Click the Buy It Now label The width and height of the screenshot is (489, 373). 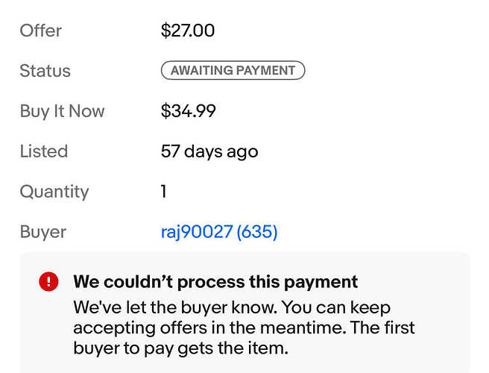click(62, 111)
